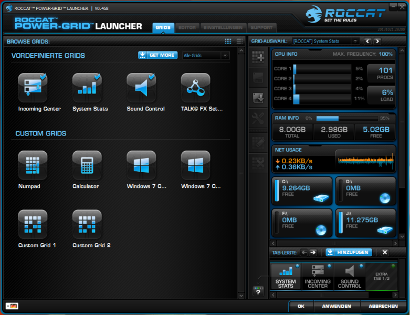
Task: Click the Core 1 CPU load bar
Action: click(x=322, y=69)
